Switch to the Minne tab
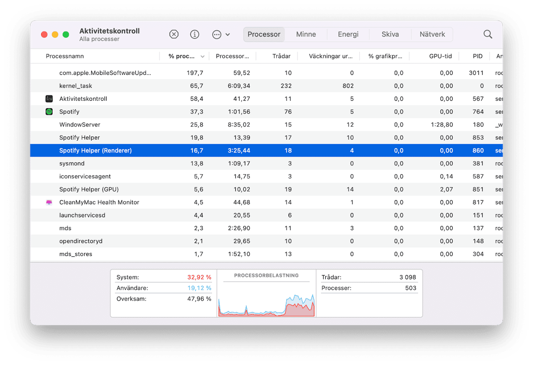533x365 pixels. pos(306,35)
